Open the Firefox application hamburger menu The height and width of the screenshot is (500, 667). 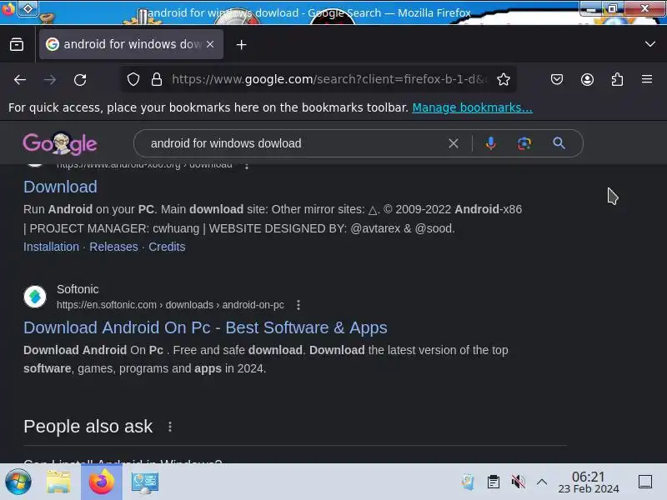(647, 79)
